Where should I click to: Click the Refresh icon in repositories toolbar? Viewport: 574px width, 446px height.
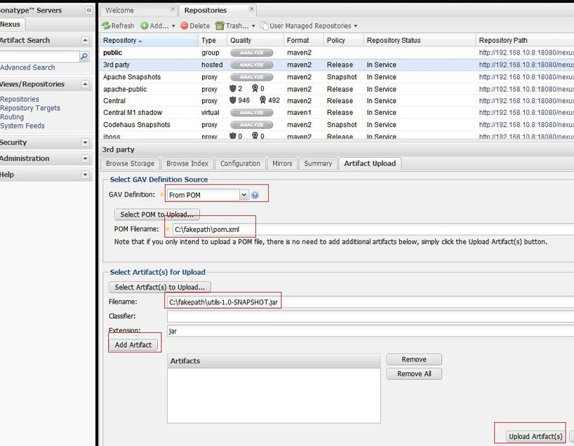[x=107, y=26]
